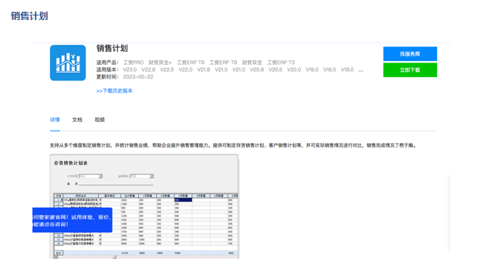The height and width of the screenshot is (278, 494).
Task: Click the blue 管家婆官网 consultation banner
Action: tap(72, 220)
